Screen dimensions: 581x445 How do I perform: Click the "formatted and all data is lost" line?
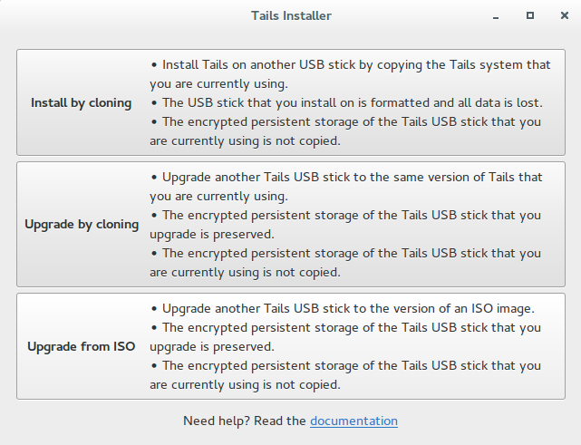tap(352, 102)
